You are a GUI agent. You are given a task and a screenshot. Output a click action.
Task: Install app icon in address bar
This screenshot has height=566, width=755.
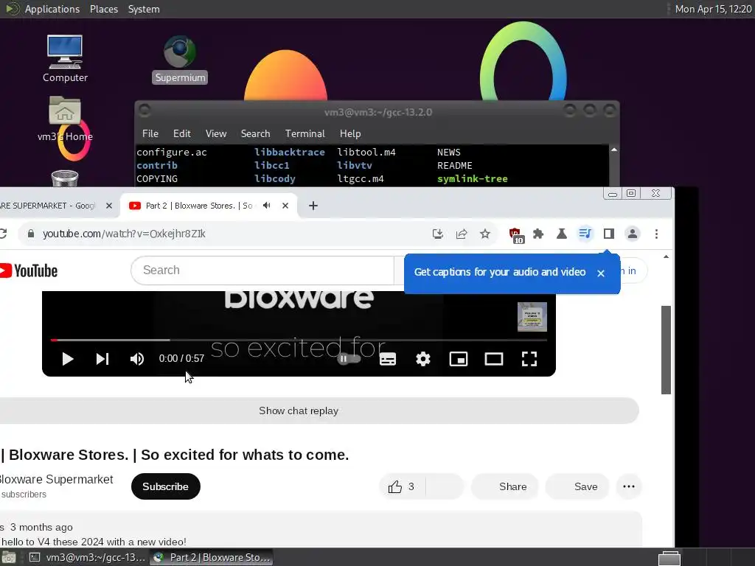[x=437, y=234]
